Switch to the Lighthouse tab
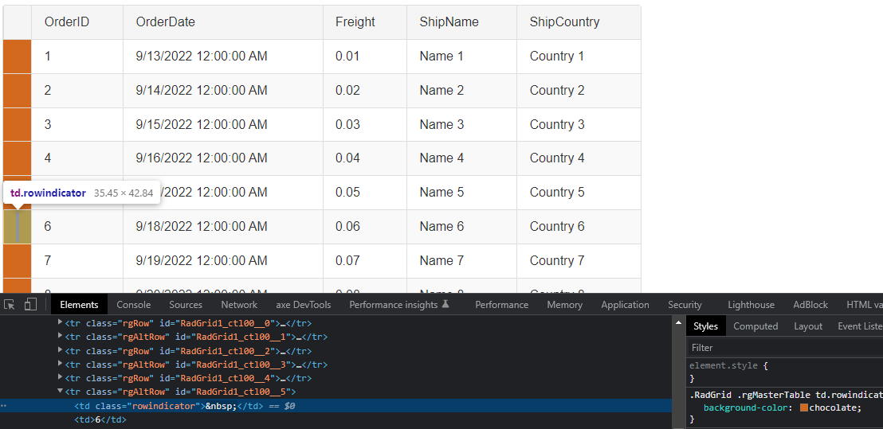883x429 pixels. coord(751,305)
